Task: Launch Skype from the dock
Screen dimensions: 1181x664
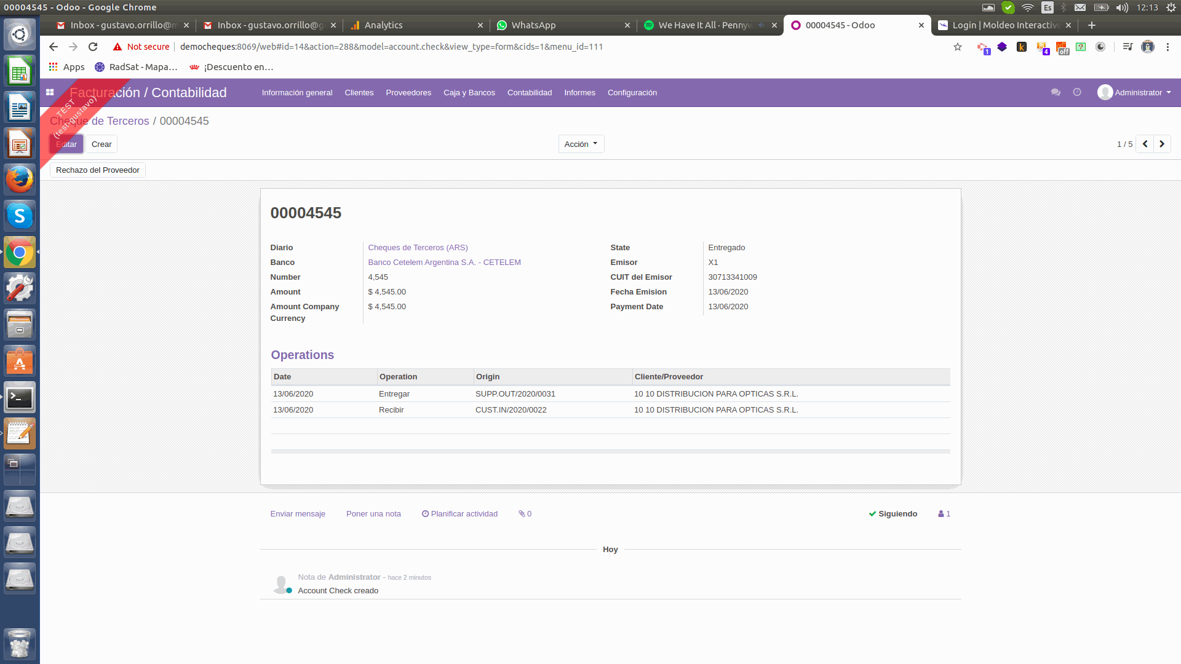Action: click(20, 216)
